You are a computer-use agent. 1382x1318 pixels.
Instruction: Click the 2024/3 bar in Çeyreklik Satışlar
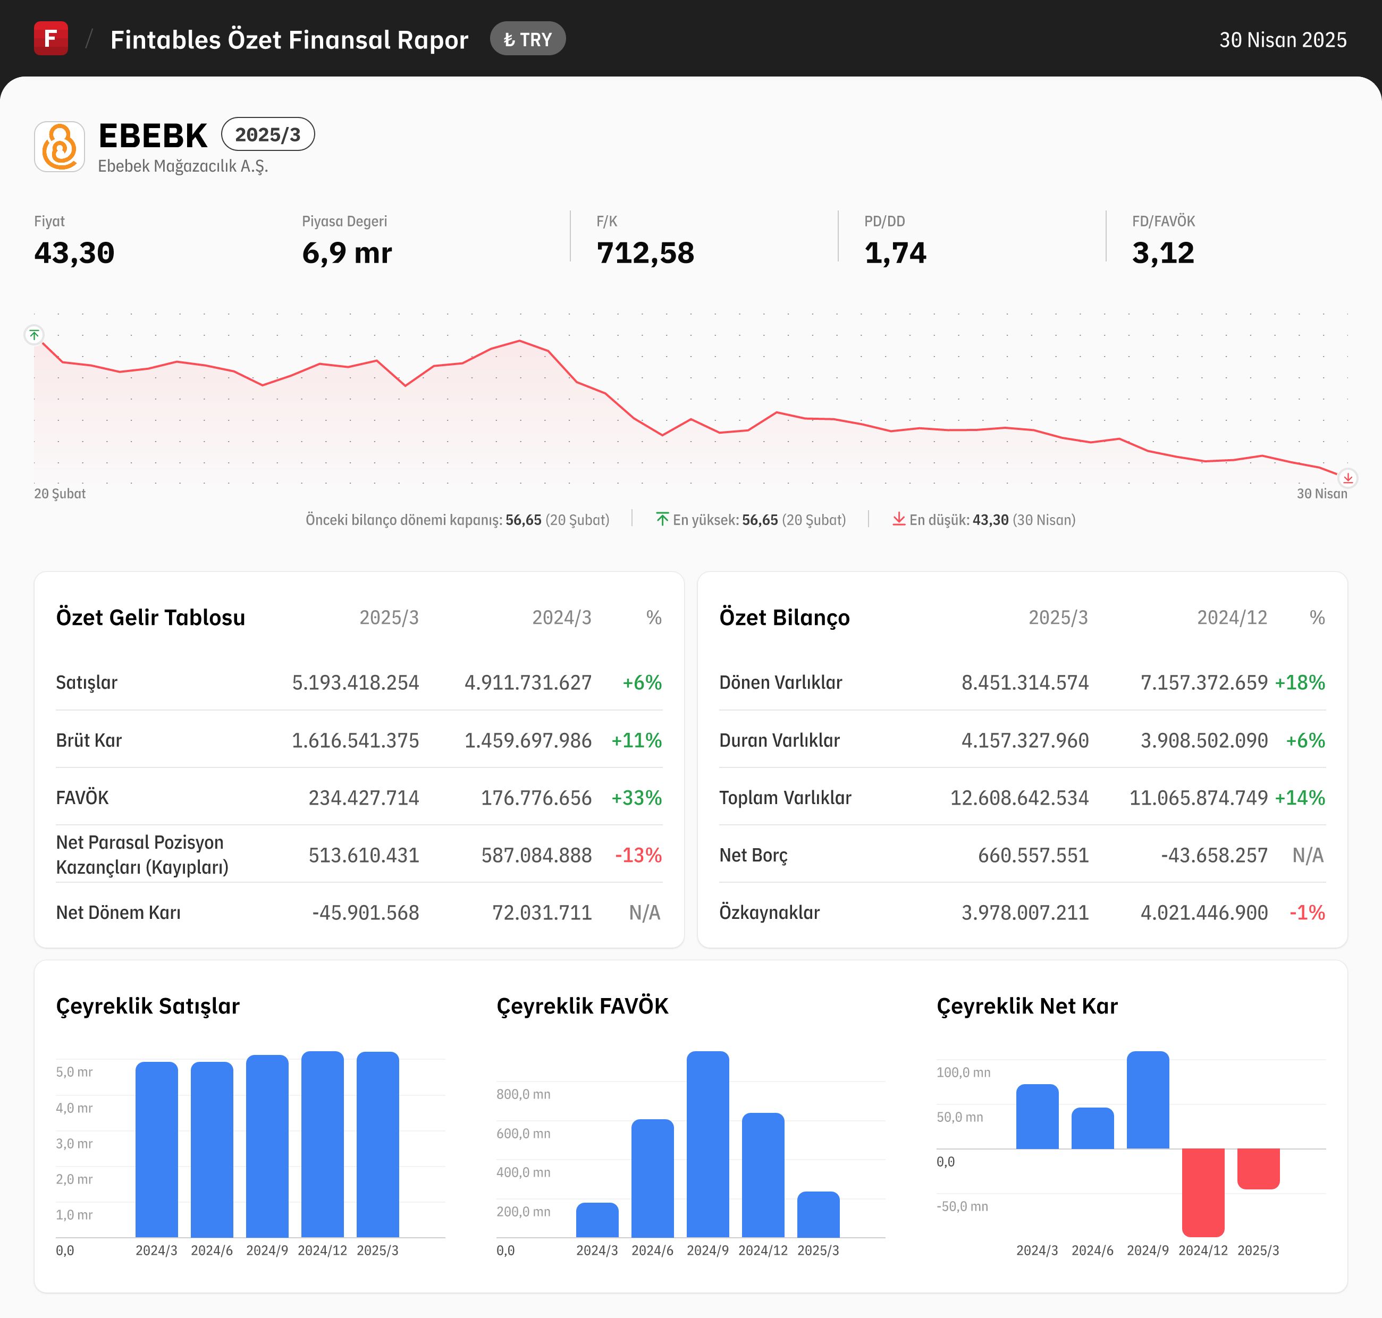point(157,1150)
